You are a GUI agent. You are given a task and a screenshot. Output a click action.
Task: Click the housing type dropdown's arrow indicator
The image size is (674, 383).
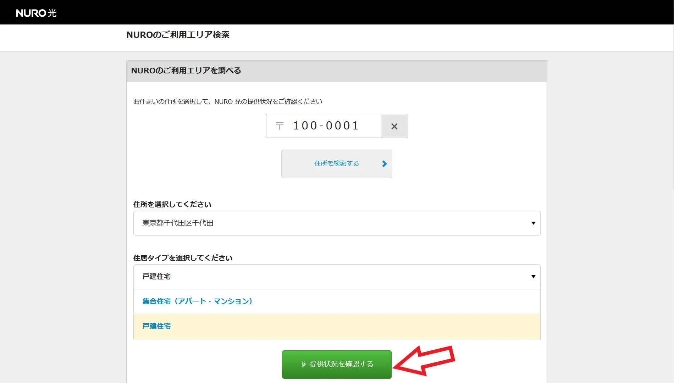point(533,277)
